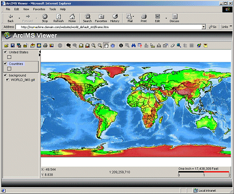Expand the Links bar chevron
The width and height of the screenshot is (234, 194).
(x=231, y=26)
